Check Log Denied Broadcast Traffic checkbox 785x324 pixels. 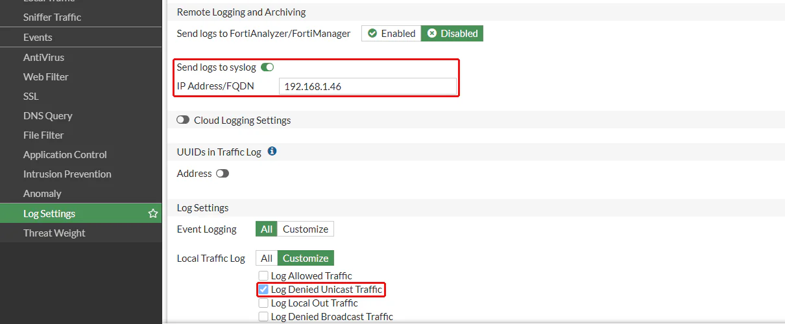point(263,317)
